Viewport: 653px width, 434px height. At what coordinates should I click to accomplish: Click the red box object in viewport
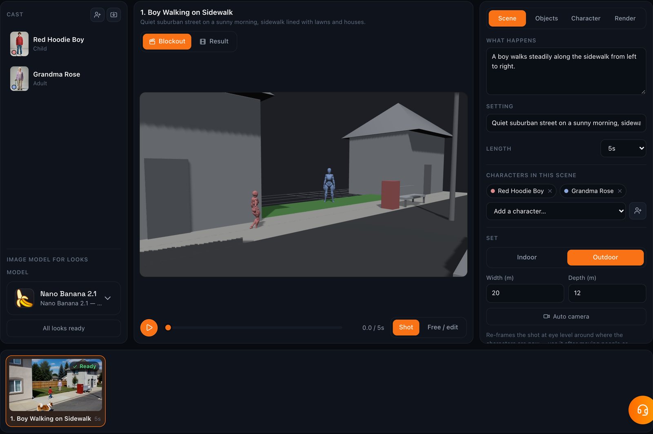coord(391,195)
